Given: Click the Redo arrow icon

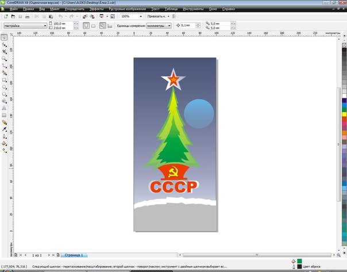Looking at the screenshot, I should pos(71,17).
